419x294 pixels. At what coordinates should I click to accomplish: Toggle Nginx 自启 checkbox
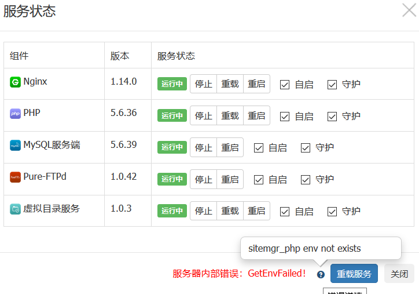click(x=285, y=85)
